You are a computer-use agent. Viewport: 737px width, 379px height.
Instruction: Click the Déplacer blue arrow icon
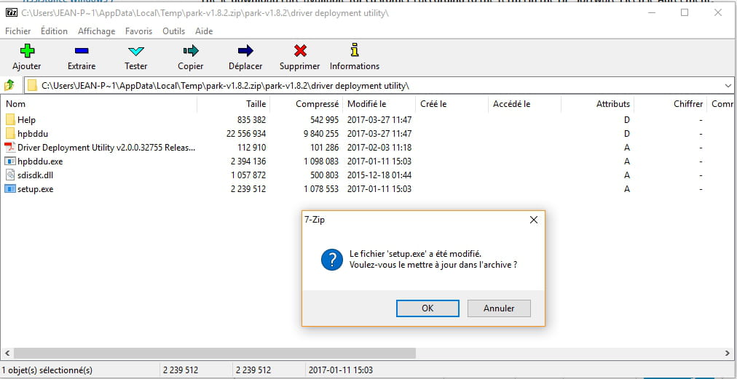245,51
